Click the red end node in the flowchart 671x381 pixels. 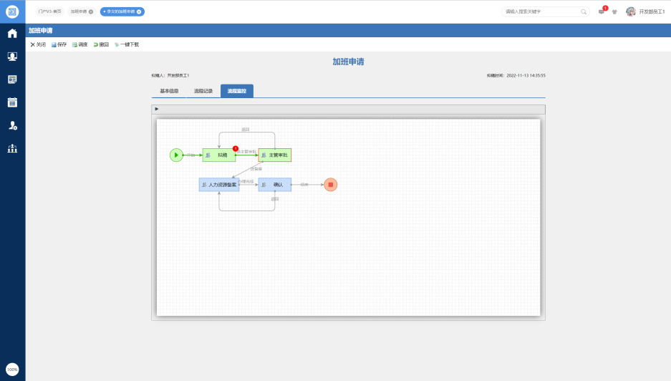(x=330, y=185)
